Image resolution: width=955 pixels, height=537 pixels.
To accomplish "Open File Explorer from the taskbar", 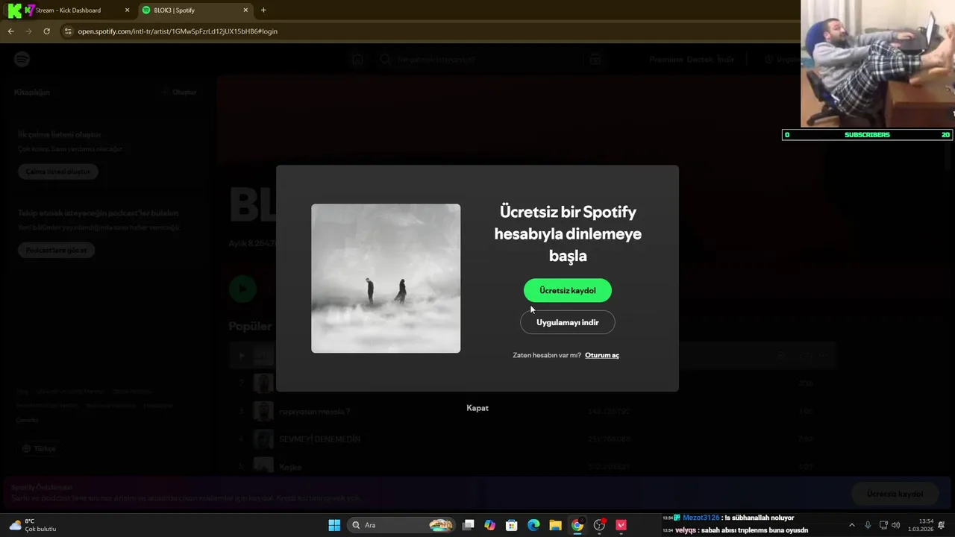I will click(x=555, y=525).
